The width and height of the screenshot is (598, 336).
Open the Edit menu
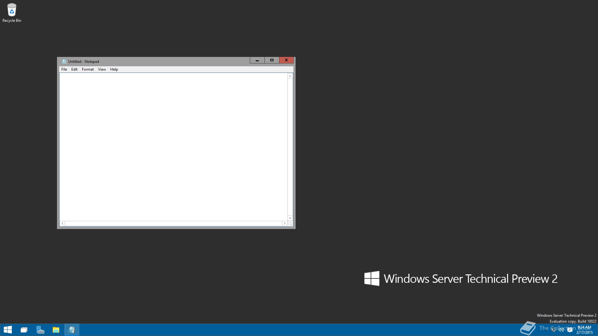[74, 69]
